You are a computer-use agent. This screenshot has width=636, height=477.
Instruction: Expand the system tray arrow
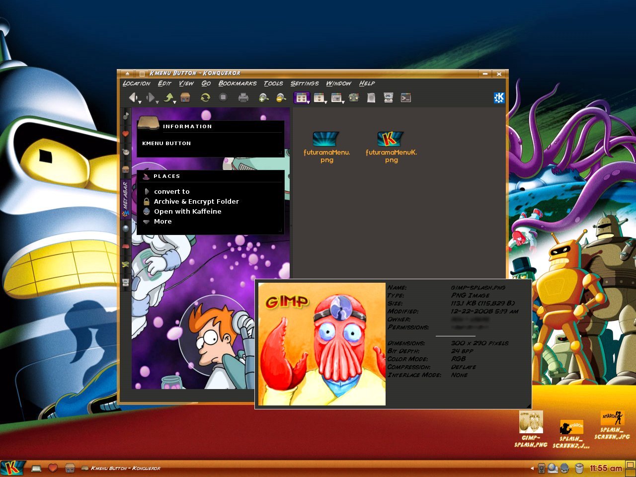(x=532, y=468)
